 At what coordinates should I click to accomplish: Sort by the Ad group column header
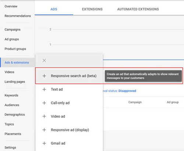coord(173,102)
